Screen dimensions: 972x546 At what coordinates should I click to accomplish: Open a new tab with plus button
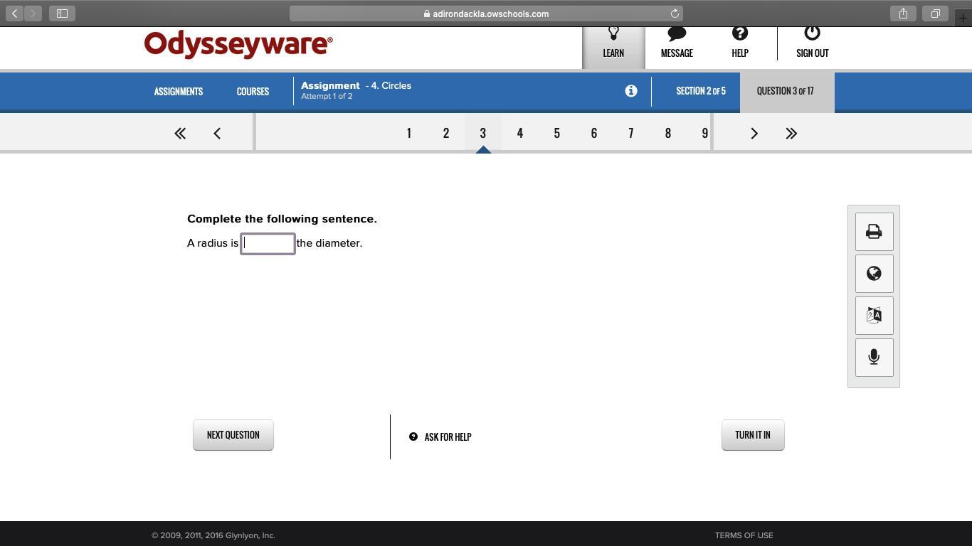(x=963, y=18)
